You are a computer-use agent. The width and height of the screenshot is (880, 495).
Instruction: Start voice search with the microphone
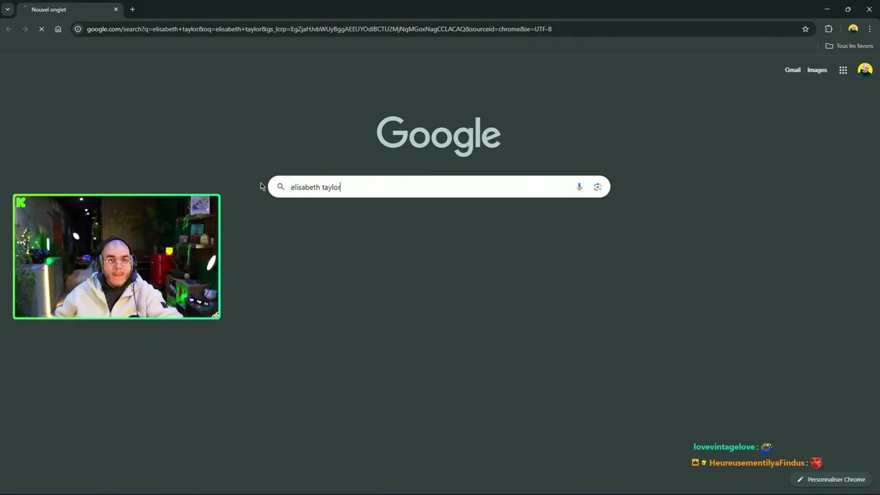[579, 187]
